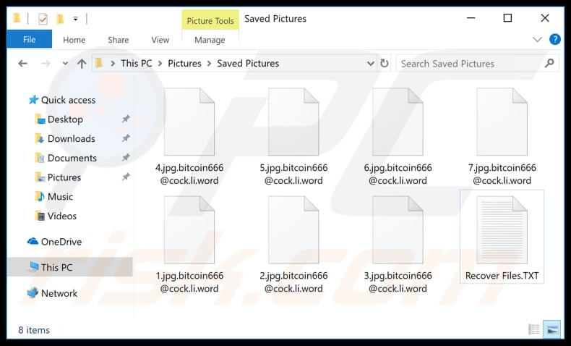Switch to large thumbnails view
Viewport: 571px width, 346px height.
pos(551,329)
